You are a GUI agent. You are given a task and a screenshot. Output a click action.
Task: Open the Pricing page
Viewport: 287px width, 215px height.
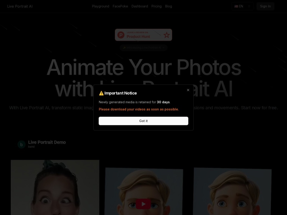(x=156, y=6)
